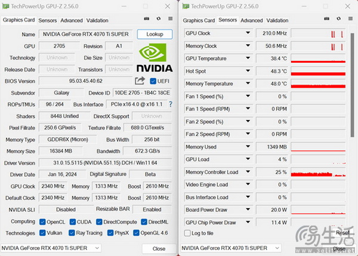Click the Subvendor value Galaxy

(61, 92)
